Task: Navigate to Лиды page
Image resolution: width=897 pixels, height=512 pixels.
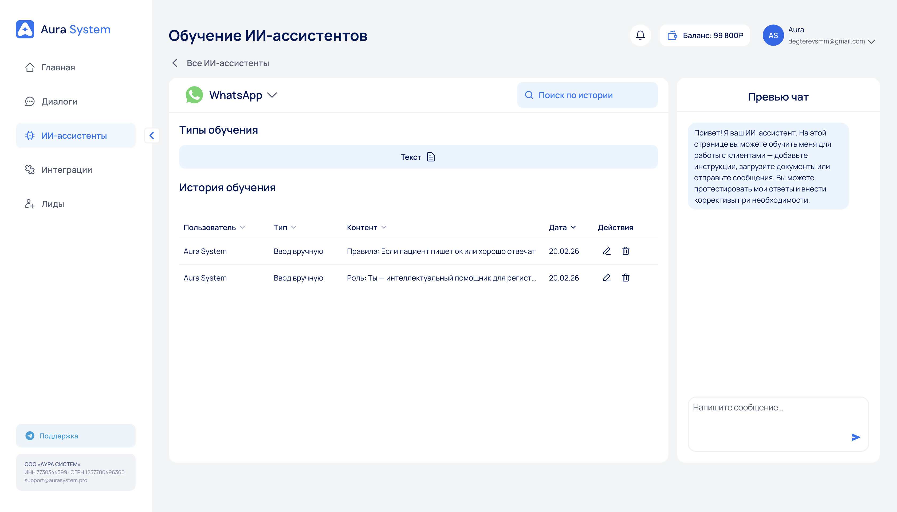Action: tap(52, 204)
